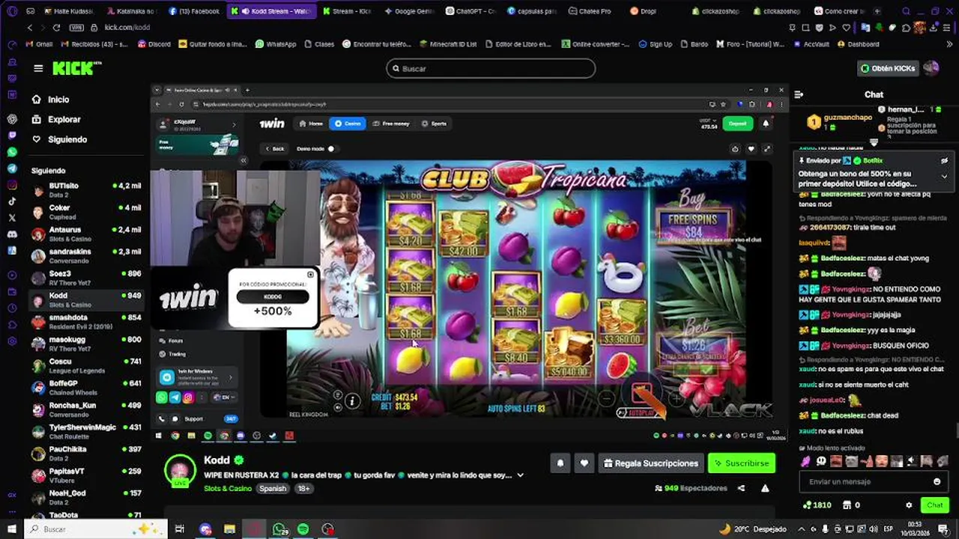
Task: Open 1win USDT balance dropdown
Action: click(708, 124)
